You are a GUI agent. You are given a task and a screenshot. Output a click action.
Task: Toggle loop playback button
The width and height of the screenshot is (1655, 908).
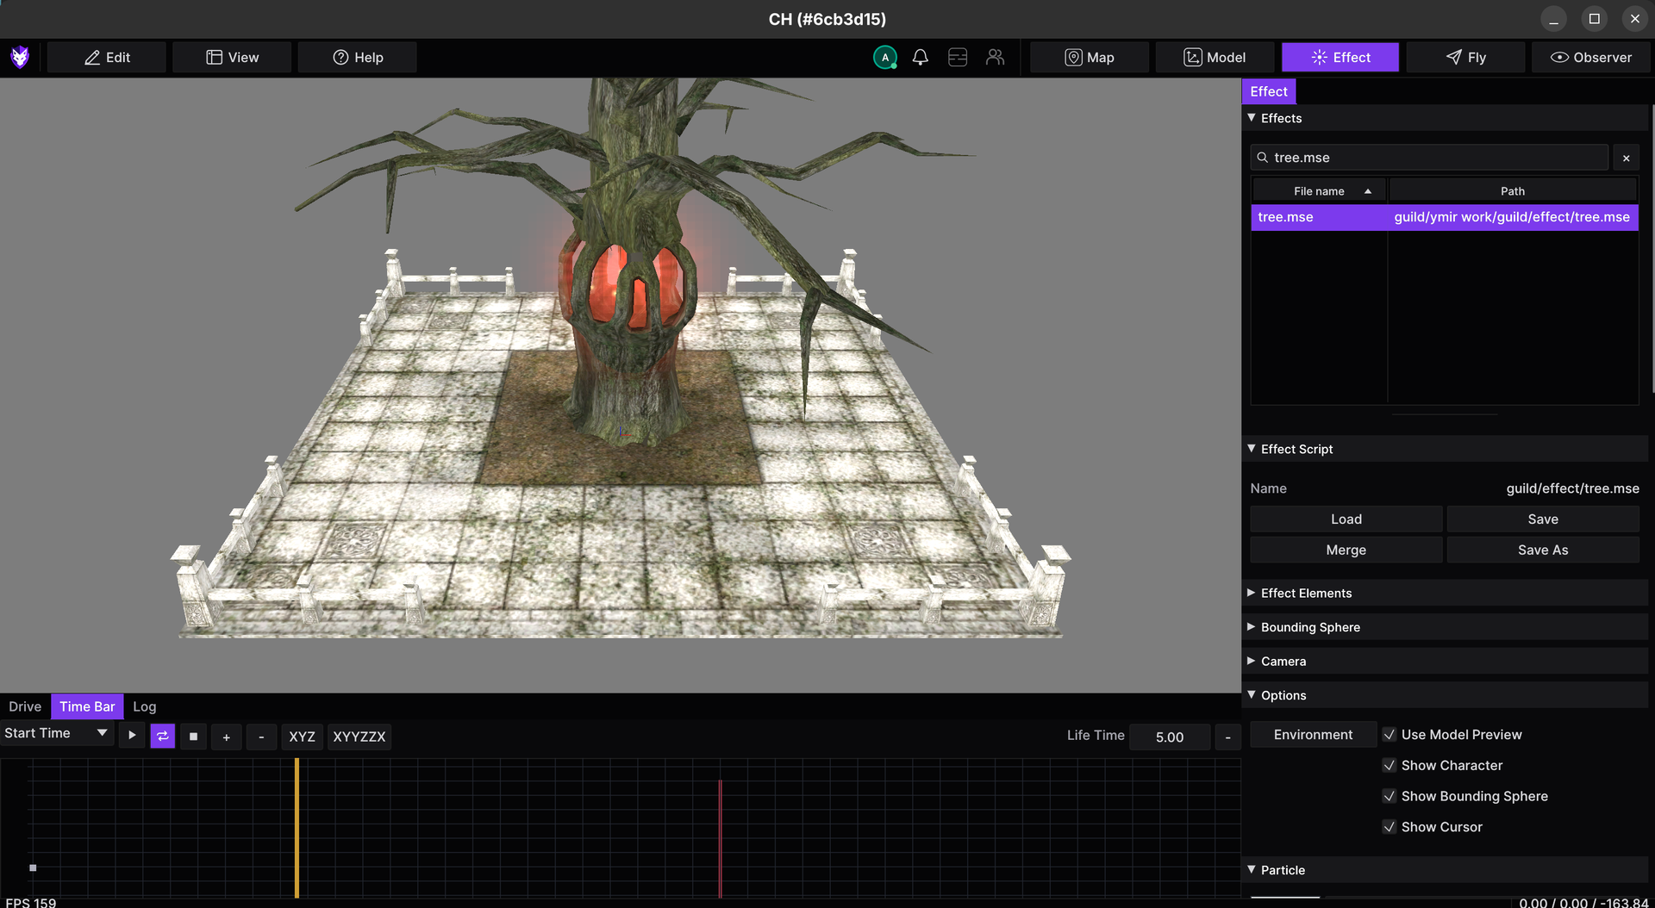pos(163,736)
